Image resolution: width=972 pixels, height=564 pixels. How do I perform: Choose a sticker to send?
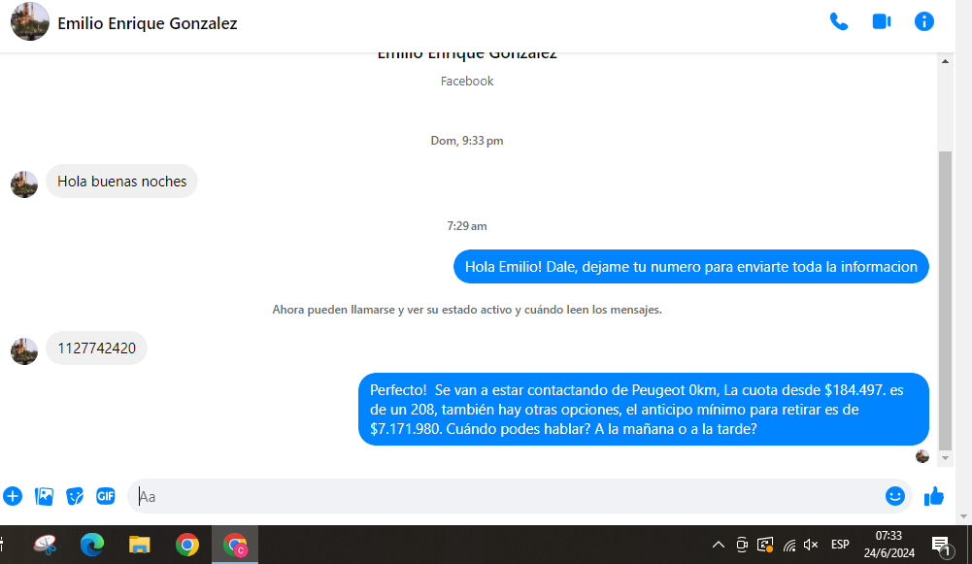pos(75,496)
